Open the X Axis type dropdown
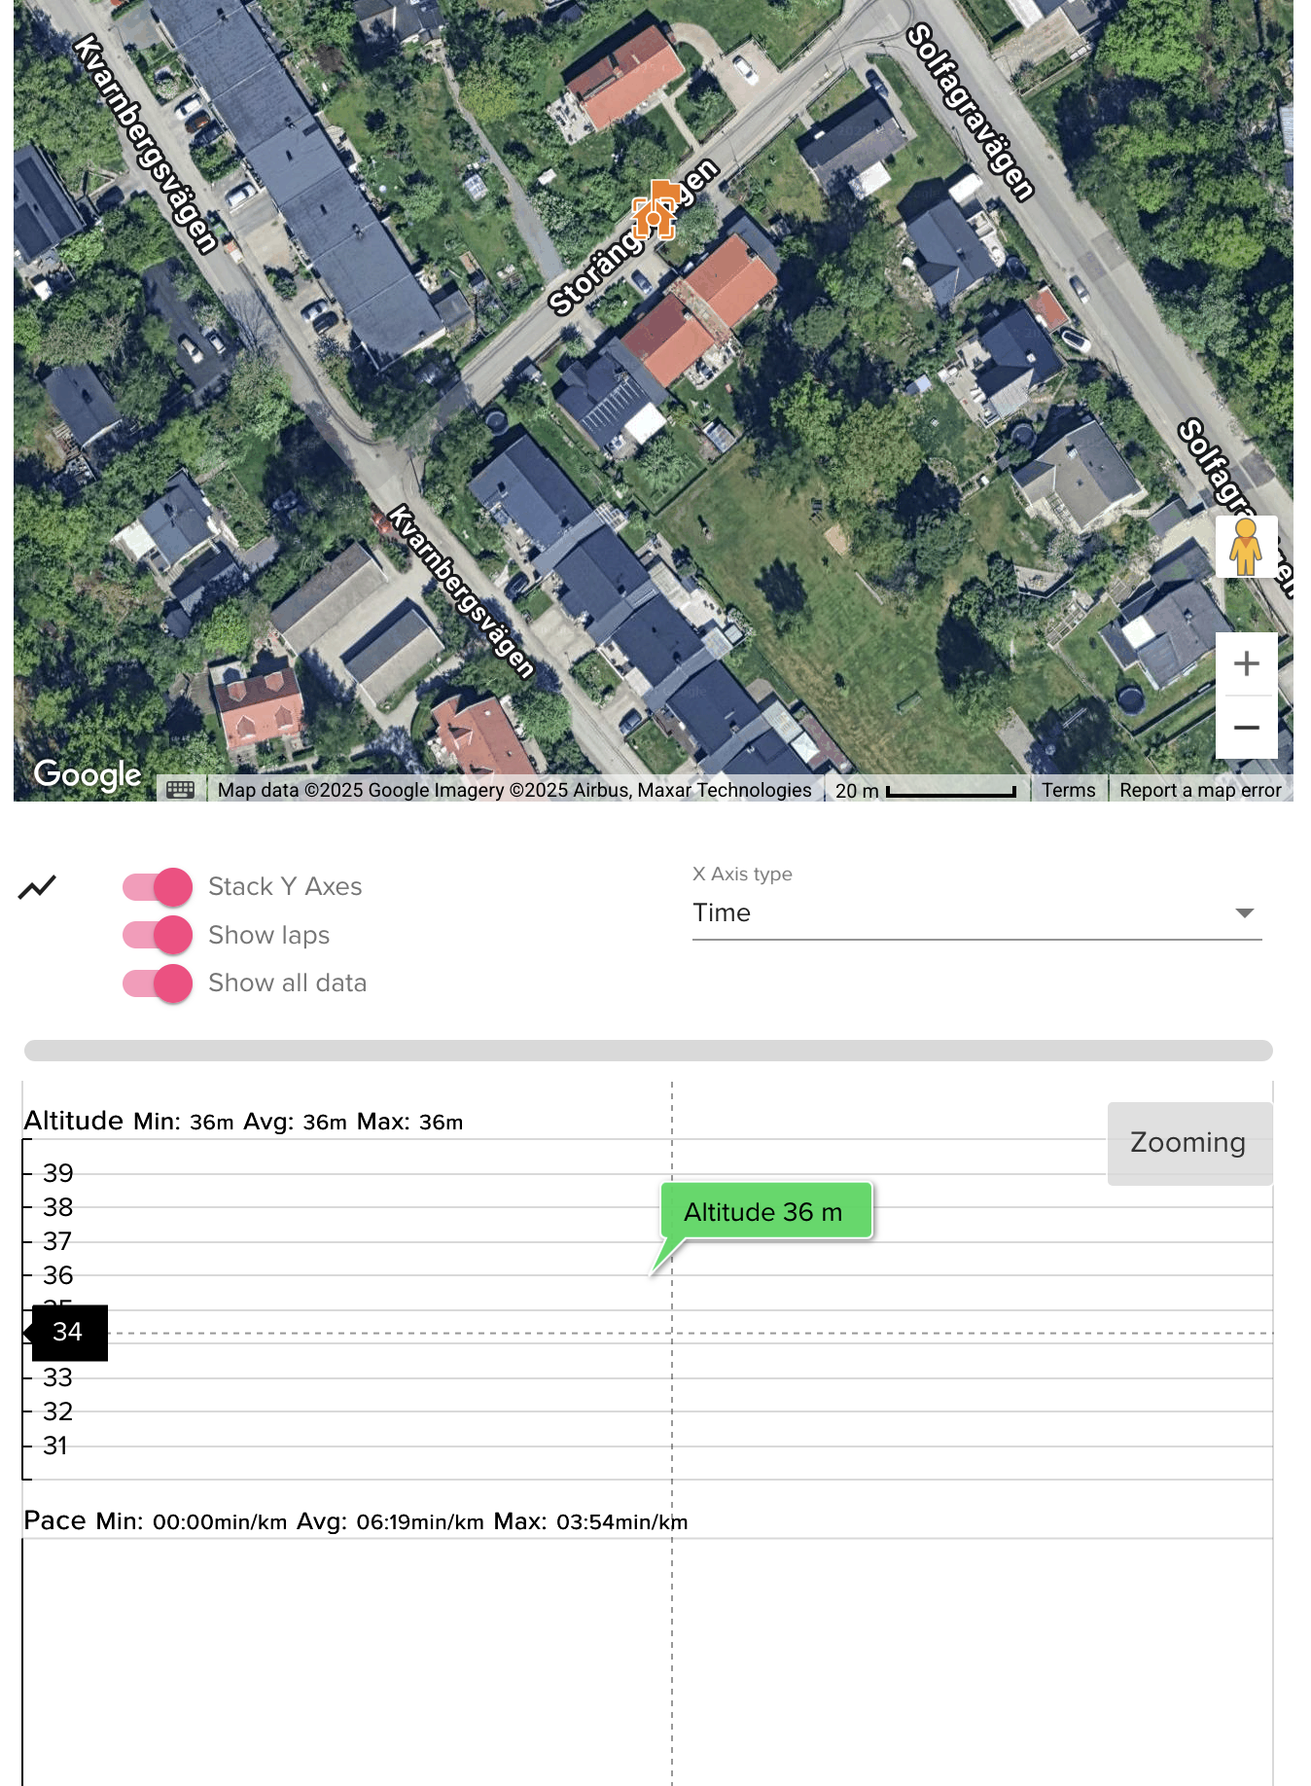Screen dimensions: 1311x1786 tap(976, 913)
